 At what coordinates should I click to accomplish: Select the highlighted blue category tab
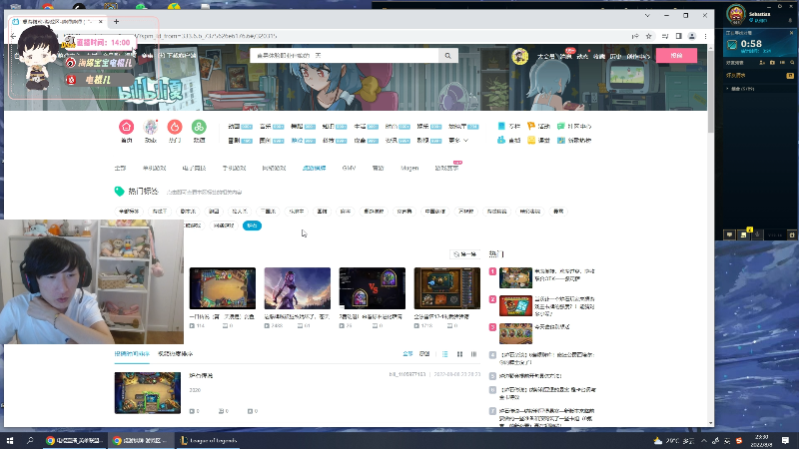314,168
